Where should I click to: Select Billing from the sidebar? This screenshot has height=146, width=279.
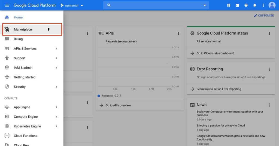click(18, 39)
